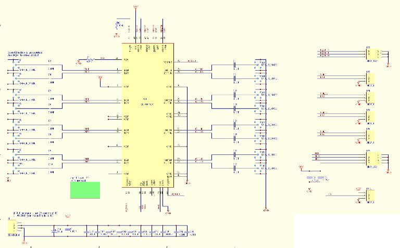Select the GND symbol below the output connector bus
400x248 pixels.
click(x=266, y=209)
